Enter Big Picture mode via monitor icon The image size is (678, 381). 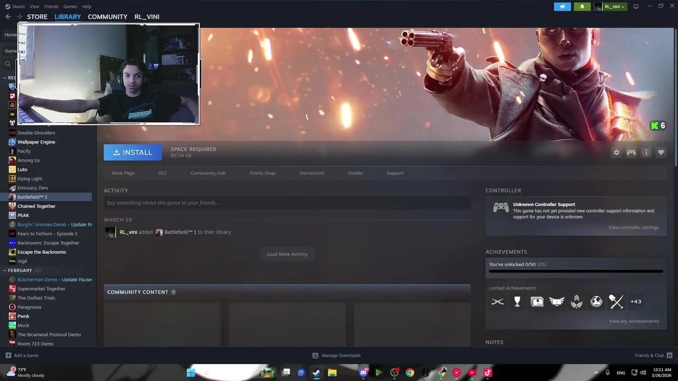pyautogui.click(x=636, y=6)
